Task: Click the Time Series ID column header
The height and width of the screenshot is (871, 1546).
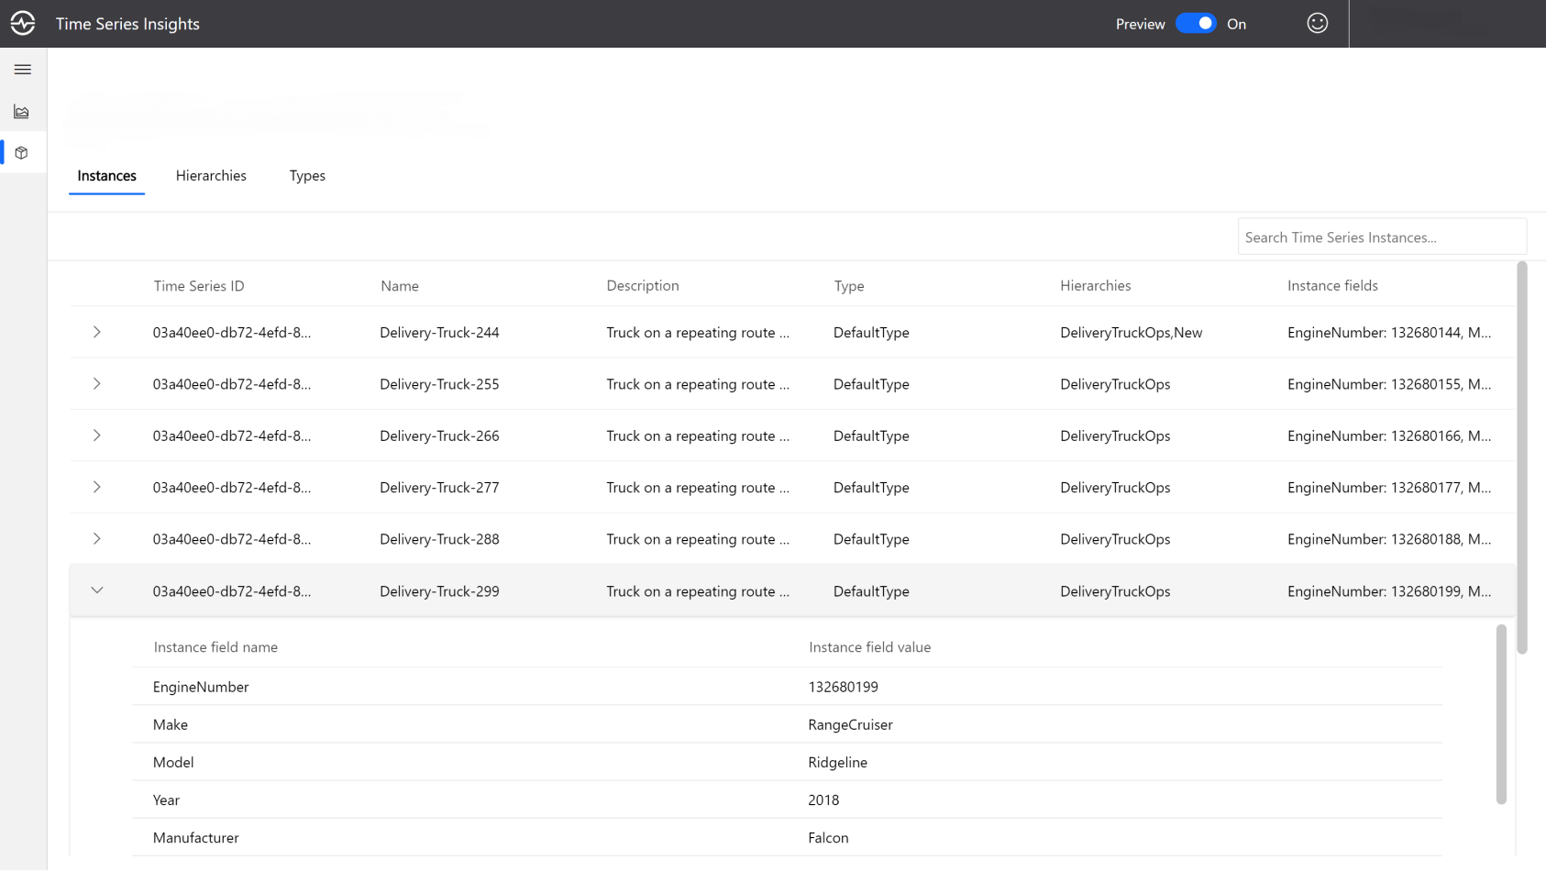Action: point(199,286)
